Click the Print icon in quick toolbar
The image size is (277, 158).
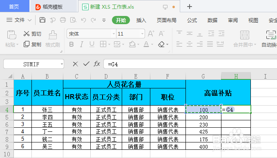tap(63, 20)
